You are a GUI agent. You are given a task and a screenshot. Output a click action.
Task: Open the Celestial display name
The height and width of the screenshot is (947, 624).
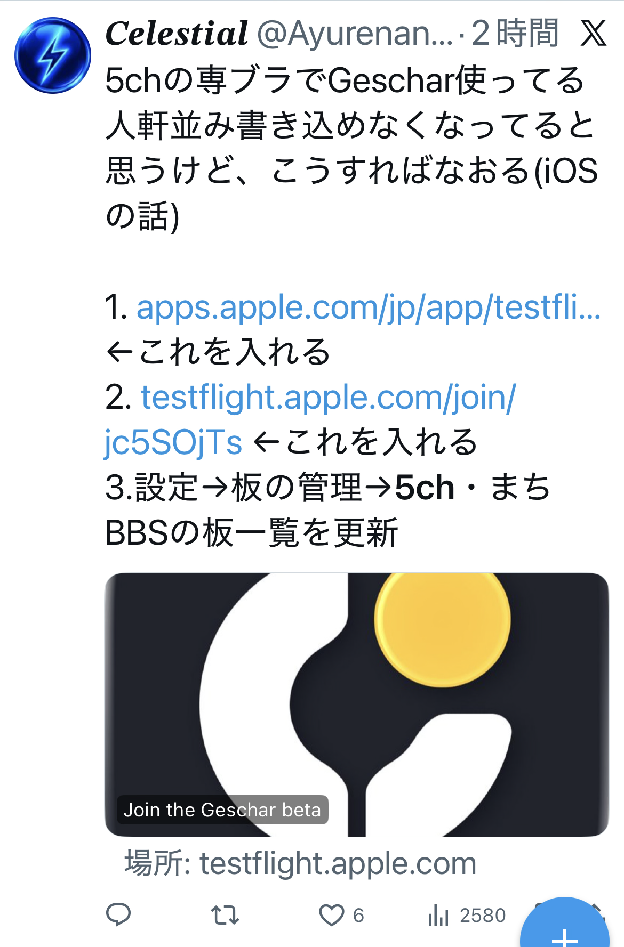177,33
